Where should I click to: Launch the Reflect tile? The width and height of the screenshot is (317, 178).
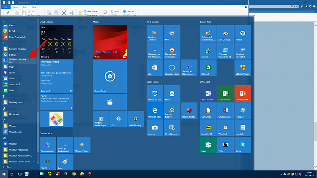243,33
